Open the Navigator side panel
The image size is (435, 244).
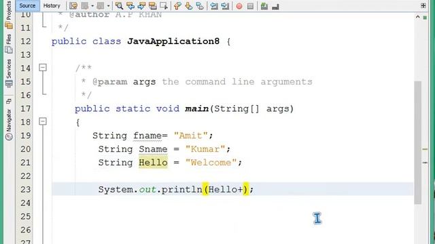click(9, 124)
